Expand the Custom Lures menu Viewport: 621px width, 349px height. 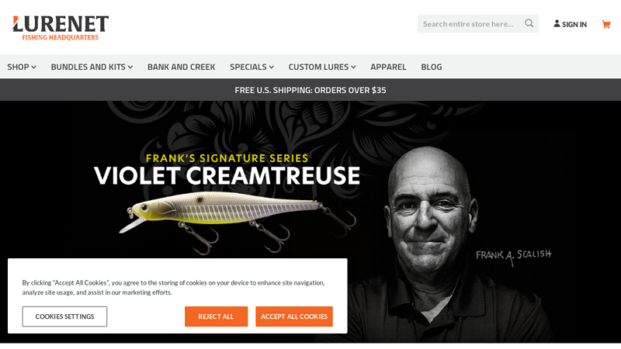pyautogui.click(x=322, y=67)
